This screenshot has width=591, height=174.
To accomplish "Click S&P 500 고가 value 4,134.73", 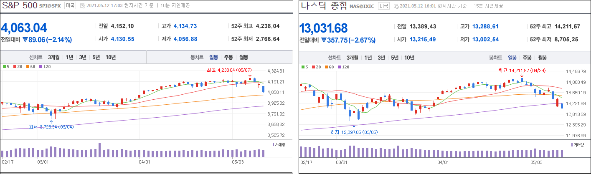I will click(x=185, y=26).
